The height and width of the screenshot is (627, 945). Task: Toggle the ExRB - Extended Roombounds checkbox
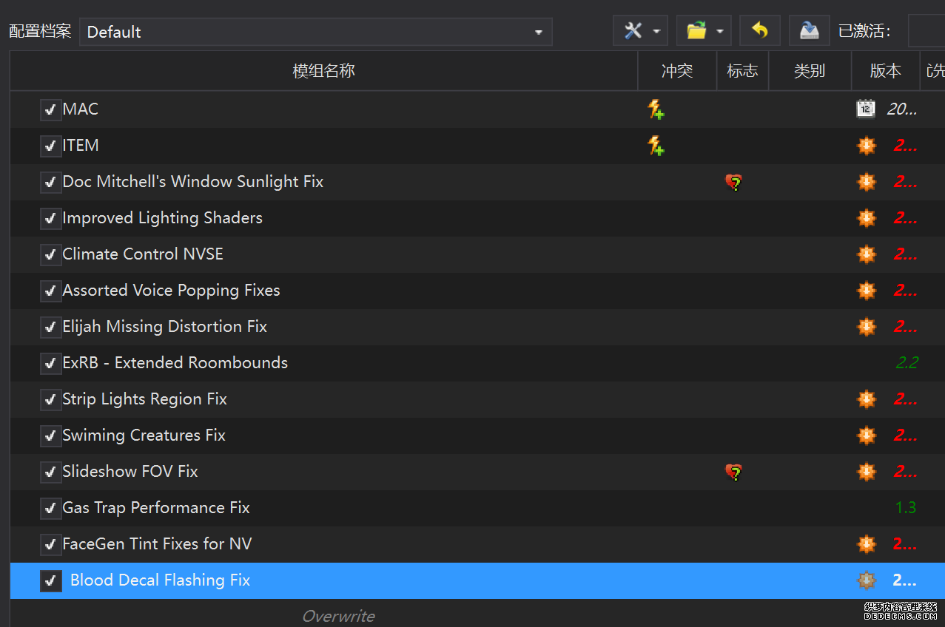(x=50, y=364)
